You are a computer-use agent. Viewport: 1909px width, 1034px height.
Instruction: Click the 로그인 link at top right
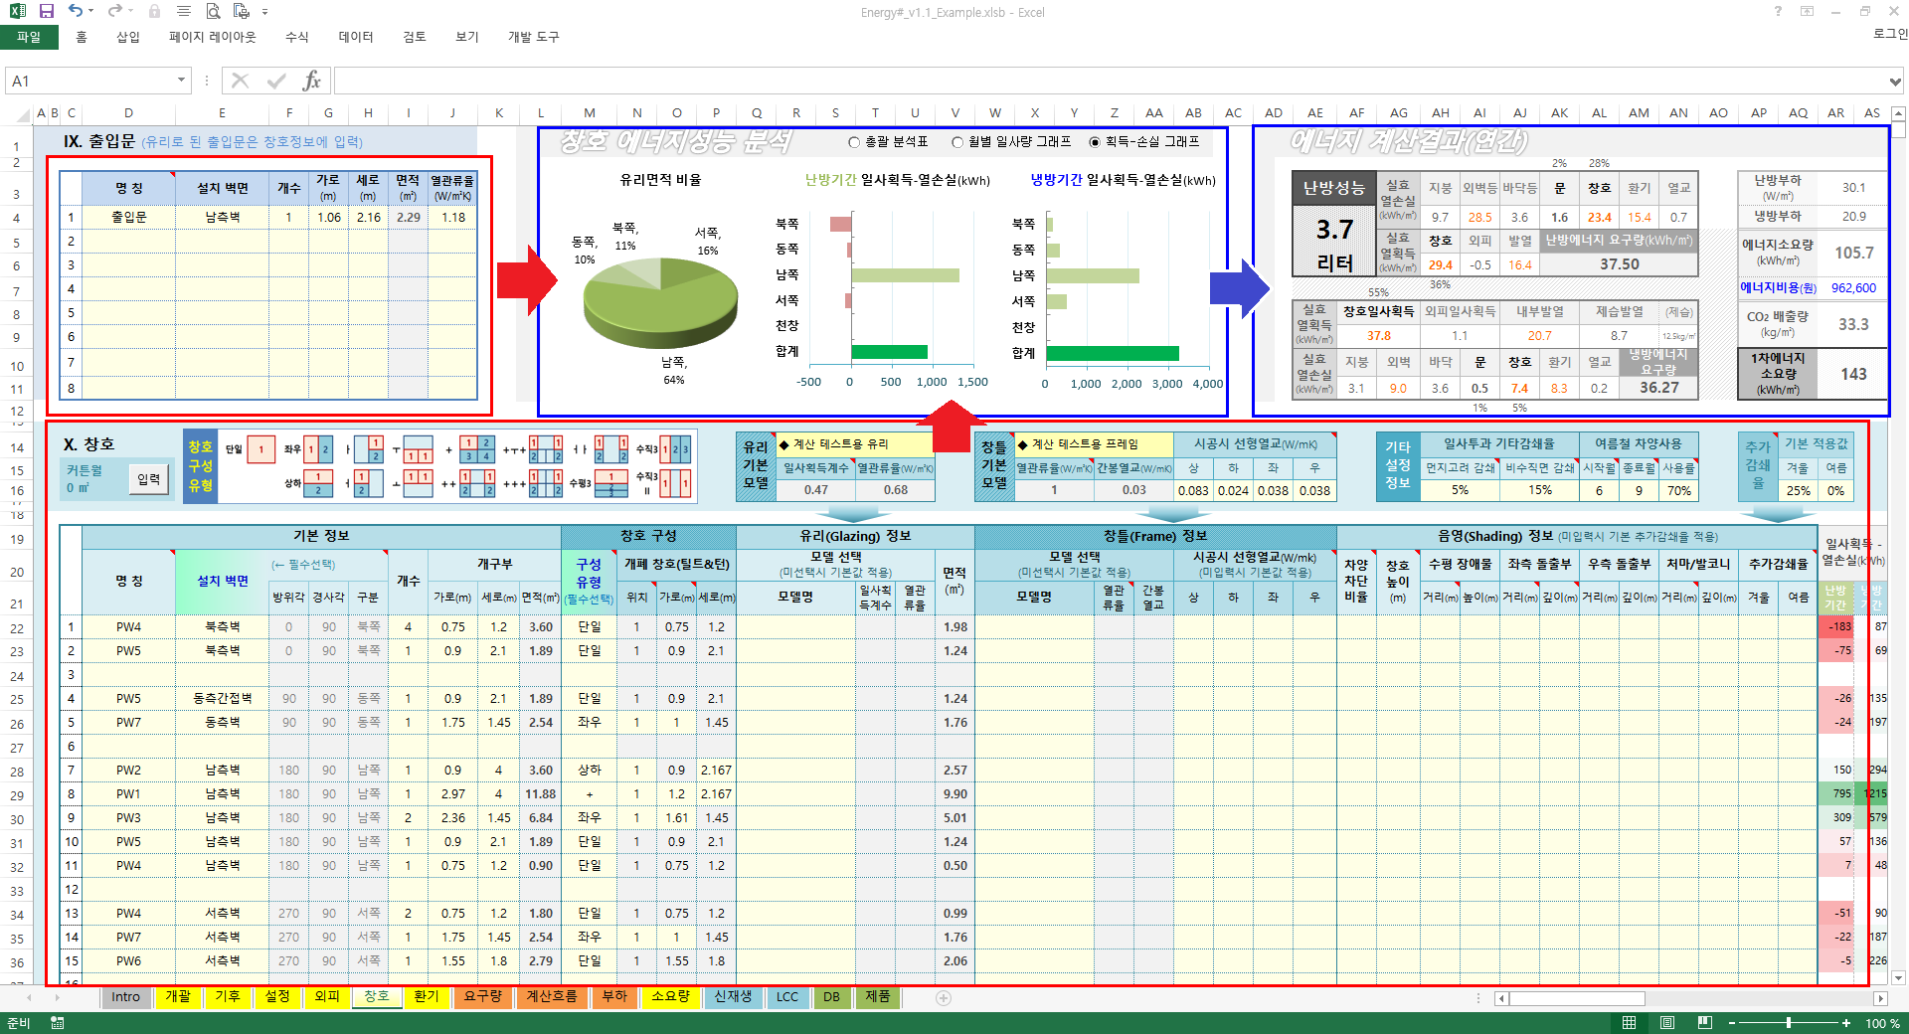pyautogui.click(x=1889, y=34)
